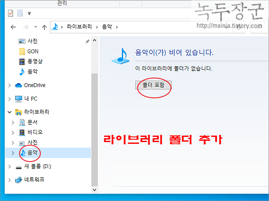Select OneDrive in navigation pane

(35, 85)
